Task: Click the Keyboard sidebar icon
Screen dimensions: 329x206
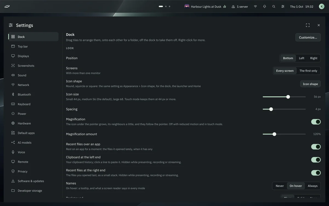Action: point(13,104)
